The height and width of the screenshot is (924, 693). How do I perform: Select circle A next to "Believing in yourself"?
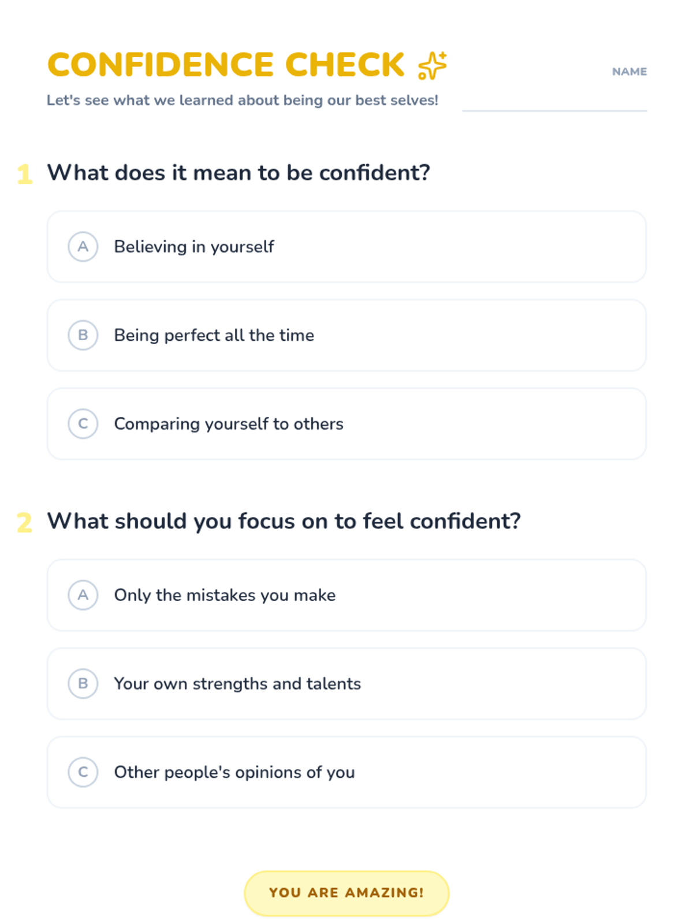pyautogui.click(x=83, y=247)
